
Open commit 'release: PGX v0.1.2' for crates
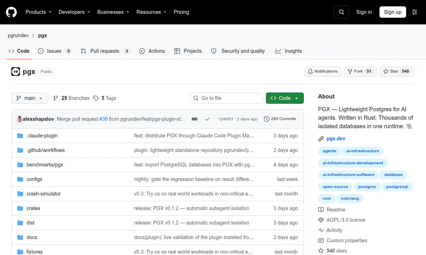click(x=192, y=208)
